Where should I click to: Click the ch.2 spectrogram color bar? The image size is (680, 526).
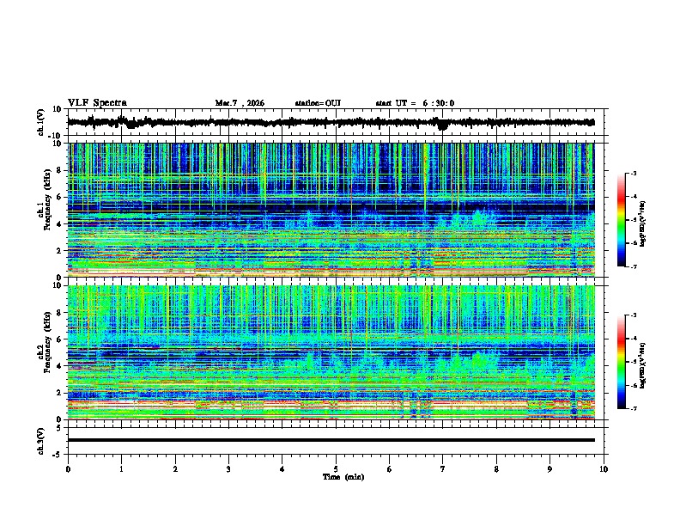(x=622, y=362)
